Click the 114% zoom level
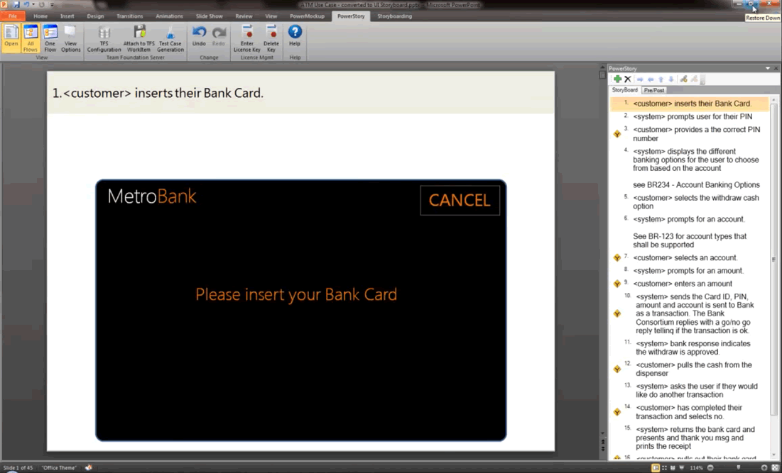Screen dimensions: 782x473 696,468
